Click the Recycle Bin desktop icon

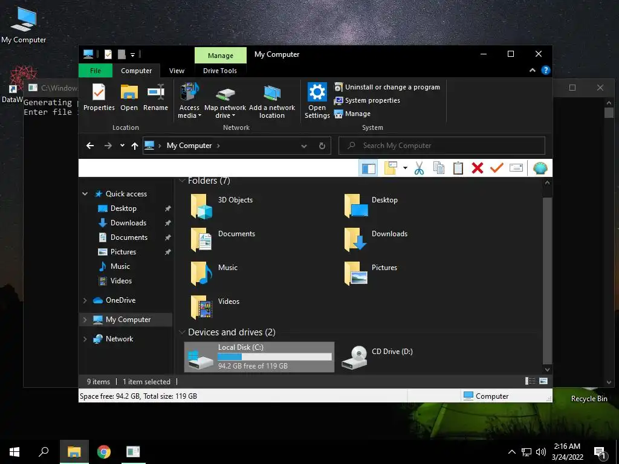coord(589,395)
